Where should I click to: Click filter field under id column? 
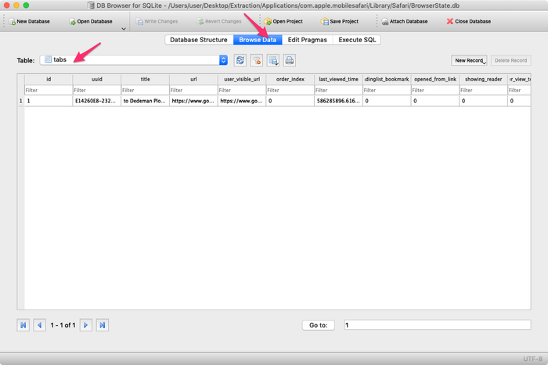click(49, 90)
